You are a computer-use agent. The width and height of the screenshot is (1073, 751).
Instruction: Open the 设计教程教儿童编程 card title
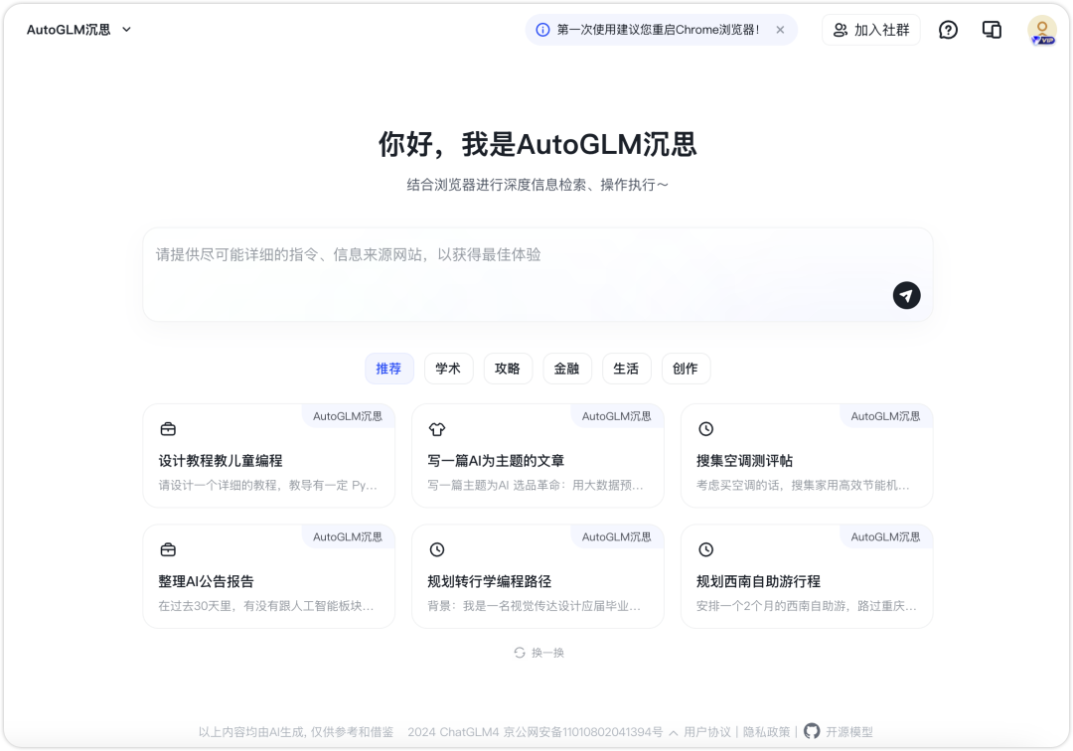tap(221, 460)
